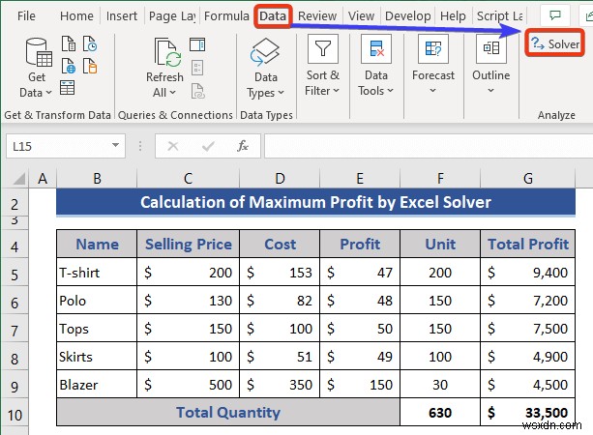Click the From Table/Range icon
Screen dimensions: 593x435
68,88
